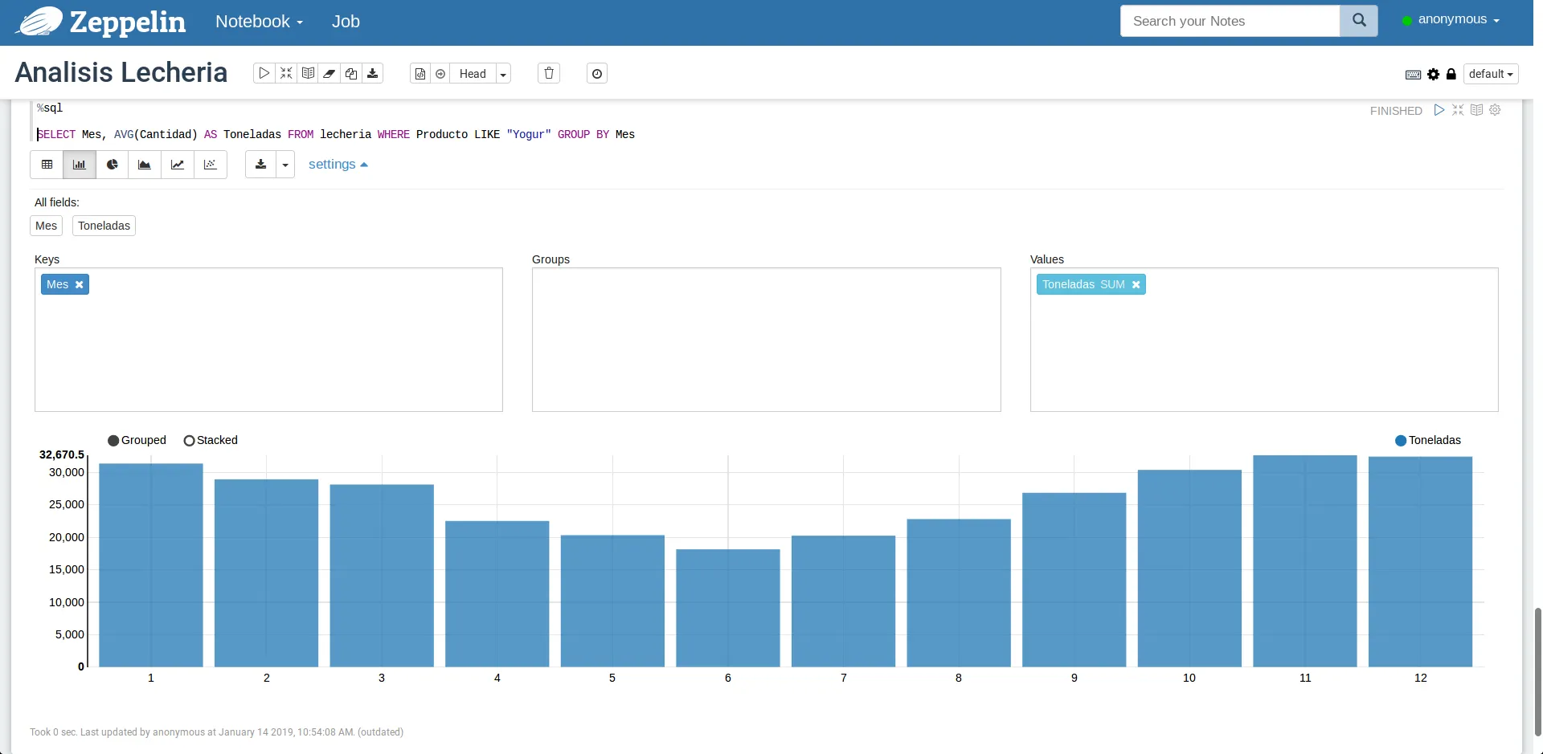The height and width of the screenshot is (754, 1543).
Task: Clone this note
Action: click(351, 73)
